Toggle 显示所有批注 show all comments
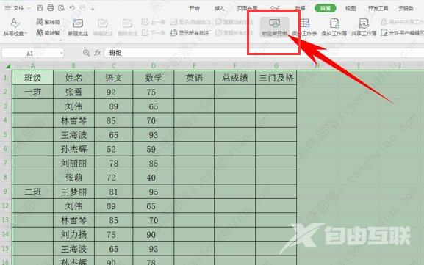 [190, 33]
